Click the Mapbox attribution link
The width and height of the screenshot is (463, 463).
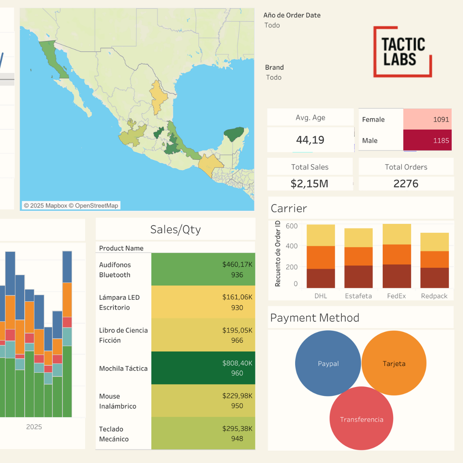[x=45, y=206]
